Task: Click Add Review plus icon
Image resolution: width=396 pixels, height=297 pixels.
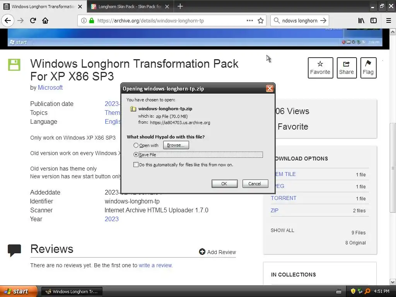Action: point(202,251)
